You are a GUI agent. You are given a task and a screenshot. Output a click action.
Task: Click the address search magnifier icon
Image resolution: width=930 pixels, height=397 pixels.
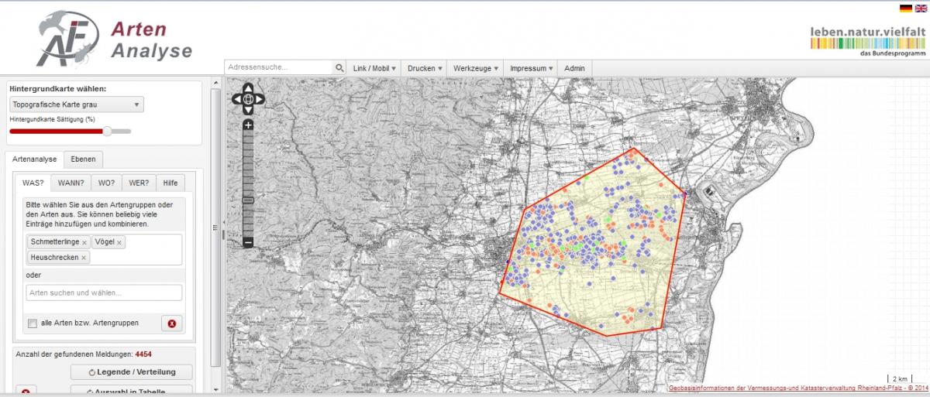pos(339,68)
